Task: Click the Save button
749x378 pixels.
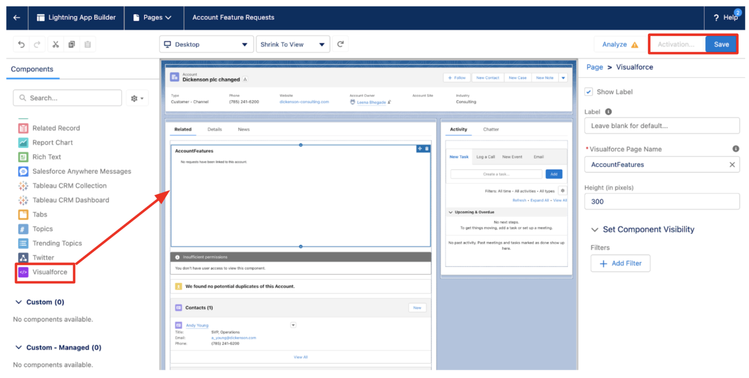Action: pyautogui.click(x=721, y=44)
